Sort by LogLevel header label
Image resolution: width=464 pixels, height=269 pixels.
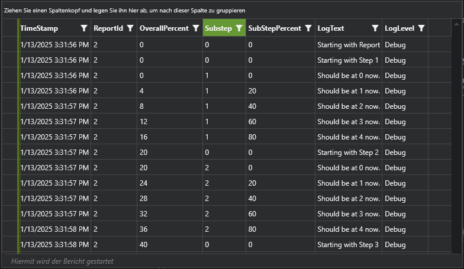(399, 28)
